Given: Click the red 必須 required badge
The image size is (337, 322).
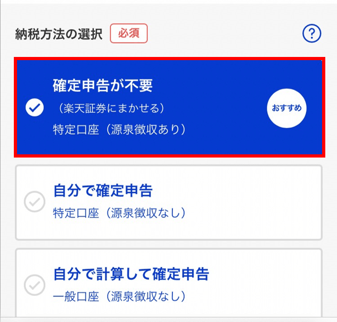Looking at the screenshot, I should (129, 34).
